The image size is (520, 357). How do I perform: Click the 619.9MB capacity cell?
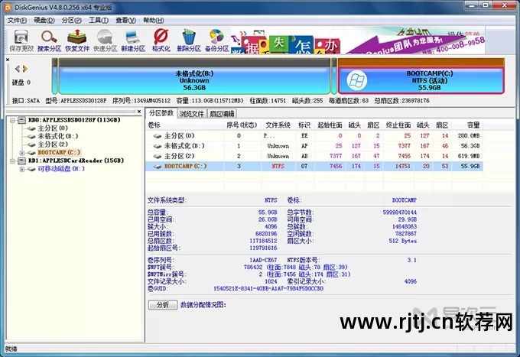click(x=469, y=156)
